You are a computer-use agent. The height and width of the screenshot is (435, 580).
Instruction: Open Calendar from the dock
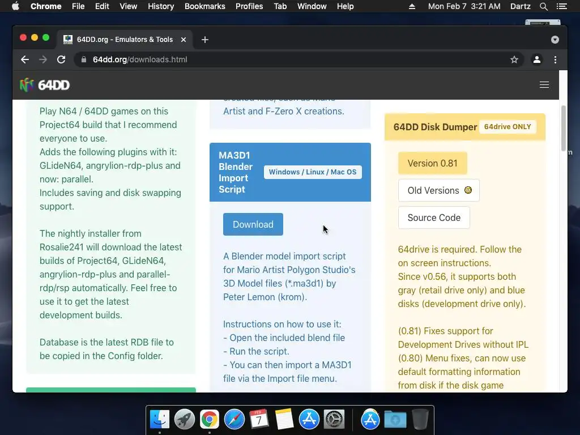[259, 420]
